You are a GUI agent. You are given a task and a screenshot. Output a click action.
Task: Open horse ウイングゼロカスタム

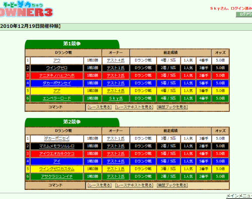click(x=57, y=169)
